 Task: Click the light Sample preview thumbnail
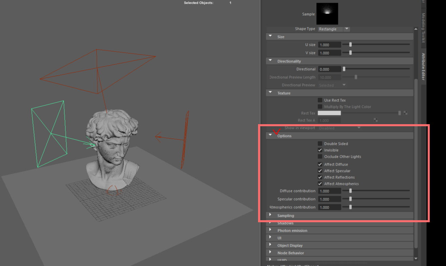pyautogui.click(x=327, y=14)
